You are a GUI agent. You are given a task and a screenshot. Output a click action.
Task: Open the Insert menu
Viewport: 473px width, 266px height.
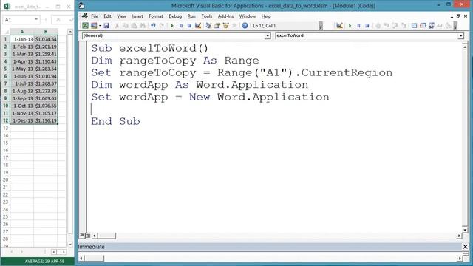(137, 16)
